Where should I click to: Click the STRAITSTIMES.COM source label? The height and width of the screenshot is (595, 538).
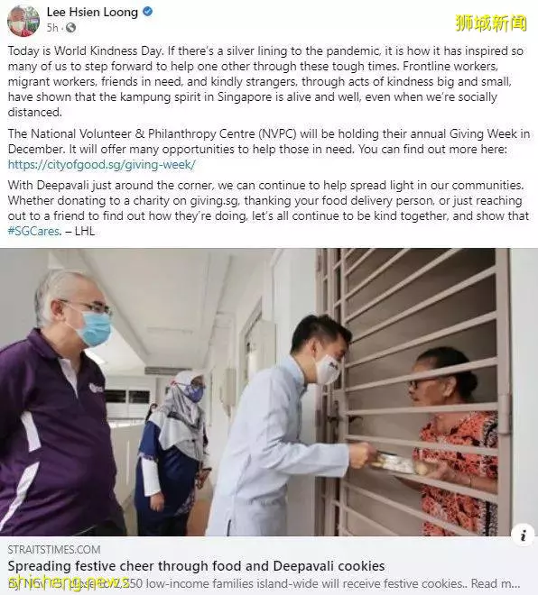pyautogui.click(x=54, y=549)
